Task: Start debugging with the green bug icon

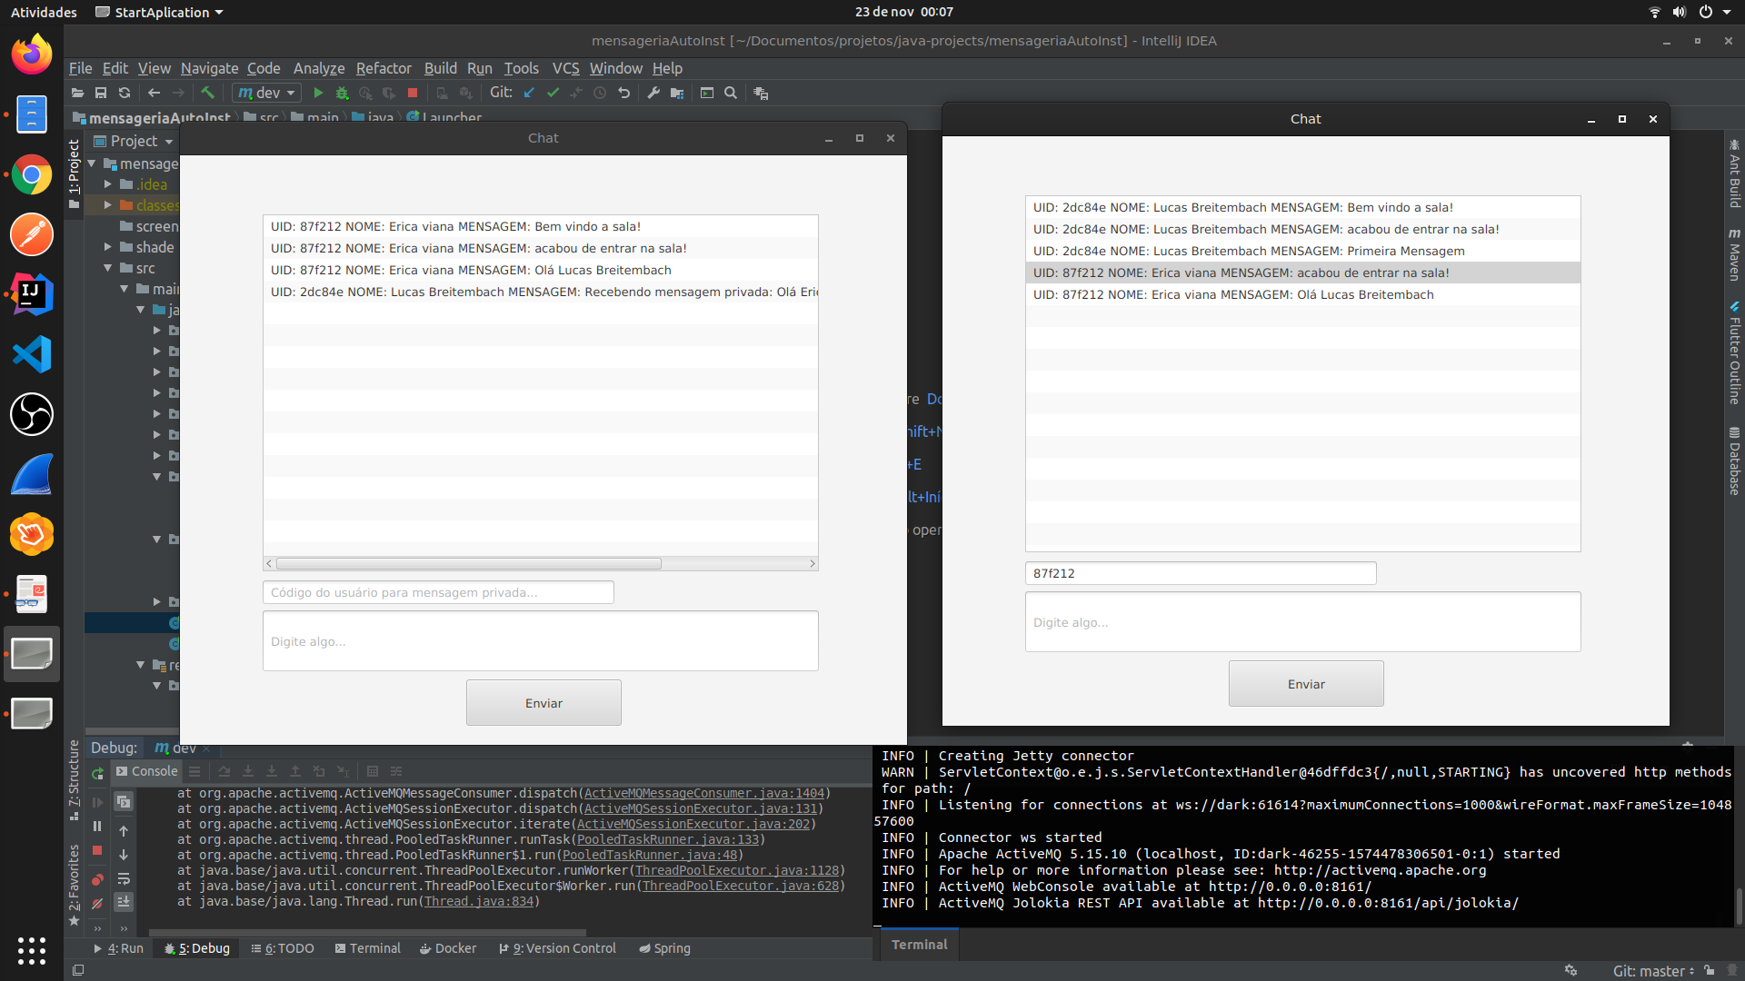Action: (342, 93)
